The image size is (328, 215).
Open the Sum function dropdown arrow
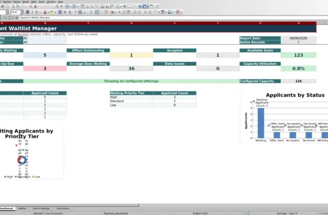tap(13, 18)
